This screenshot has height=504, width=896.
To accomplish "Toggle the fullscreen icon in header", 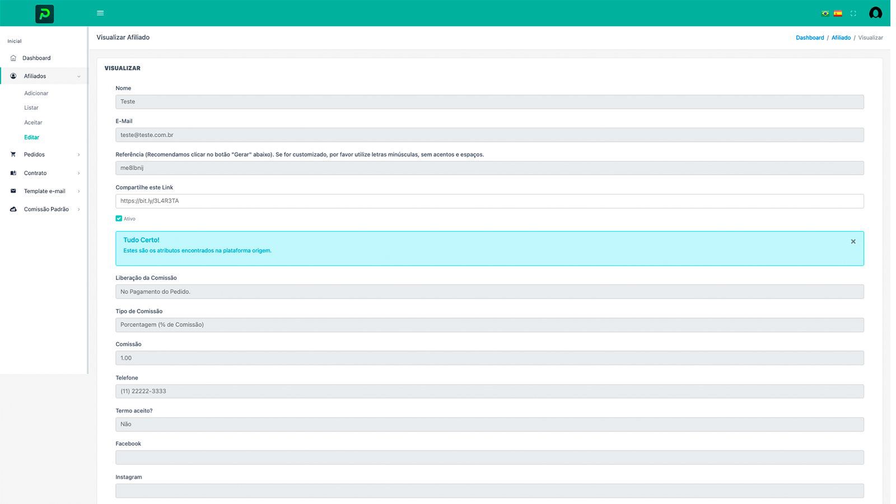I will (853, 13).
